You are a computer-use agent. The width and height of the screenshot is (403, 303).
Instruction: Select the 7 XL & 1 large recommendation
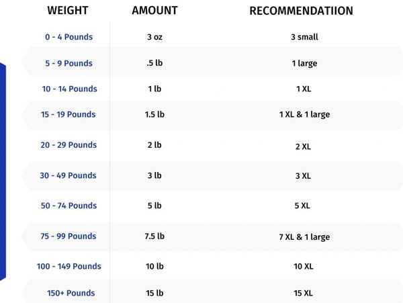click(x=304, y=237)
